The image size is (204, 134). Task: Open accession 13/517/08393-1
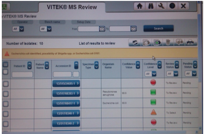point(66,93)
